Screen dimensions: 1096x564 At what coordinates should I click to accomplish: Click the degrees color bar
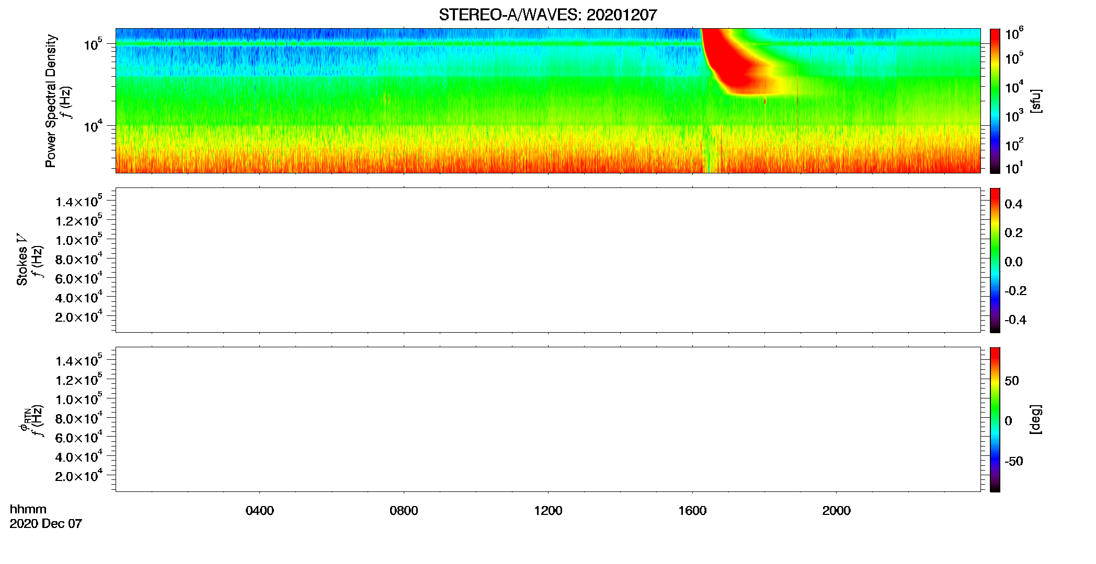click(x=995, y=419)
